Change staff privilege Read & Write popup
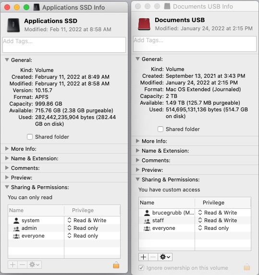Viewport: 259px width, 275px height. [218, 220]
